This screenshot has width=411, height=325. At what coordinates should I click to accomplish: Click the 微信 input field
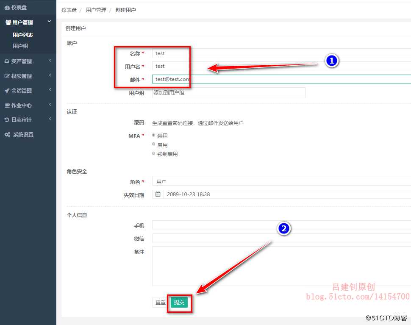pyautogui.click(x=281, y=238)
